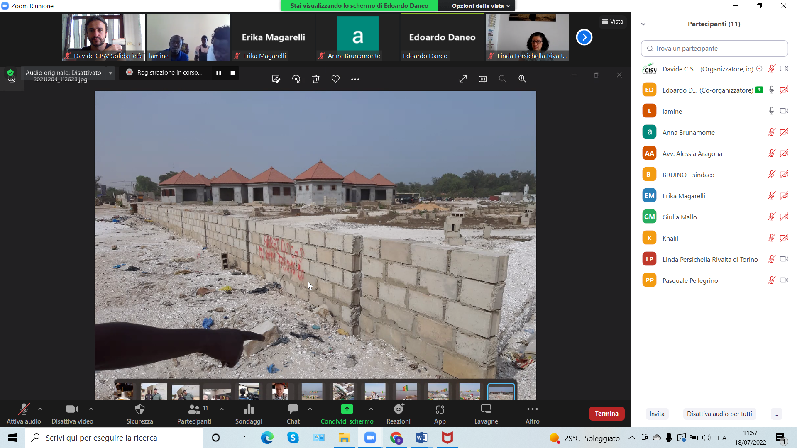Open File Explorer from taskbar
797x448 pixels.
click(x=344, y=438)
